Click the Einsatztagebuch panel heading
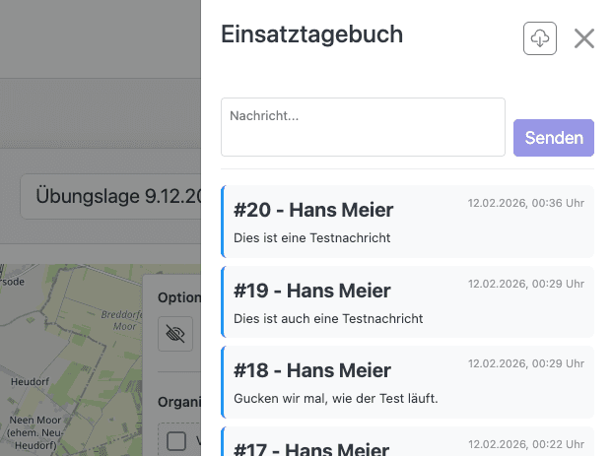 point(312,34)
